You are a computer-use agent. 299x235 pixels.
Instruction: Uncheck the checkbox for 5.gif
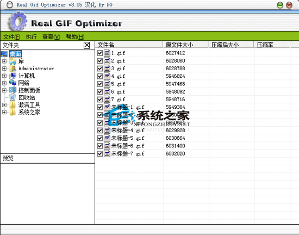pos(99,84)
